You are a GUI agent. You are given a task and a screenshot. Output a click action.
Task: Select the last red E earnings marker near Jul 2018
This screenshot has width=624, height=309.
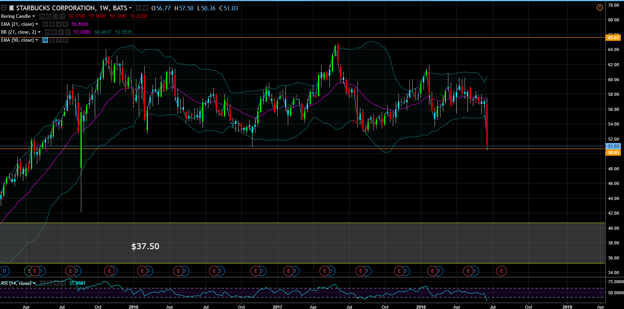[x=501, y=271]
